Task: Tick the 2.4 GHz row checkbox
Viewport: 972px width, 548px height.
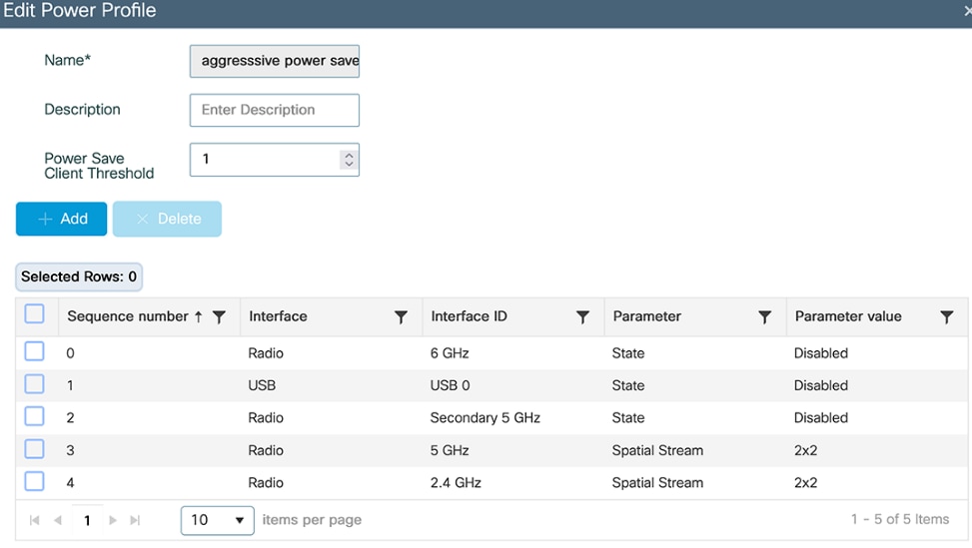Action: click(35, 481)
